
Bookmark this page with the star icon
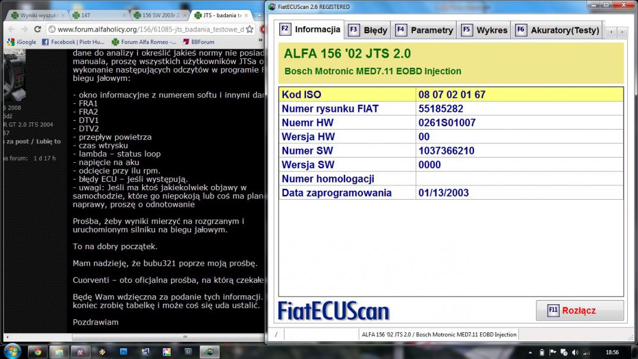(x=250, y=29)
